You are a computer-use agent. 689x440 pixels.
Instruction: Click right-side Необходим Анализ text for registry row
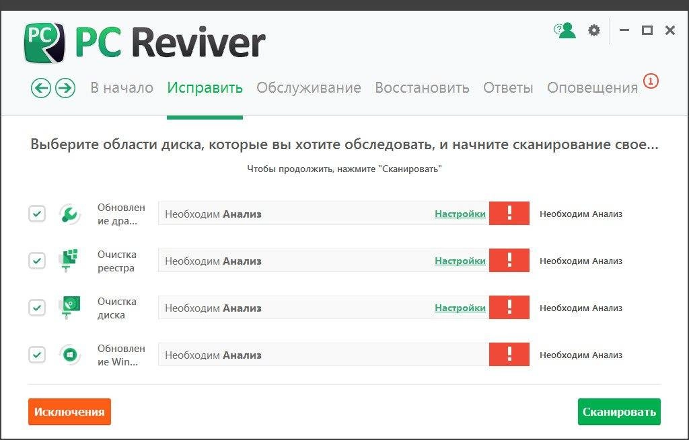[581, 261]
